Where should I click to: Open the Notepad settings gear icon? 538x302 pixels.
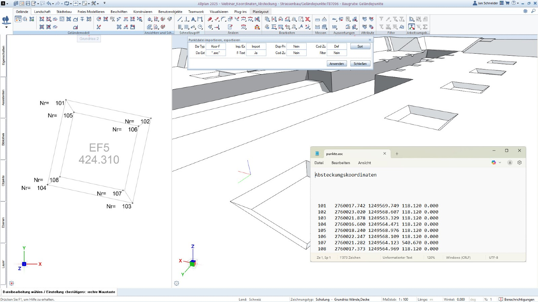pos(520,162)
